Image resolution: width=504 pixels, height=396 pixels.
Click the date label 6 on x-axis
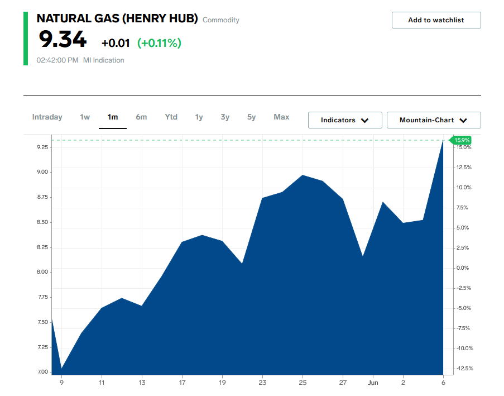[x=444, y=383]
